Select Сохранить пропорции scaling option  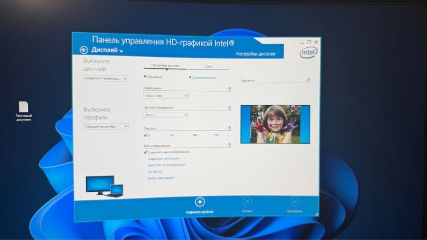point(164,159)
